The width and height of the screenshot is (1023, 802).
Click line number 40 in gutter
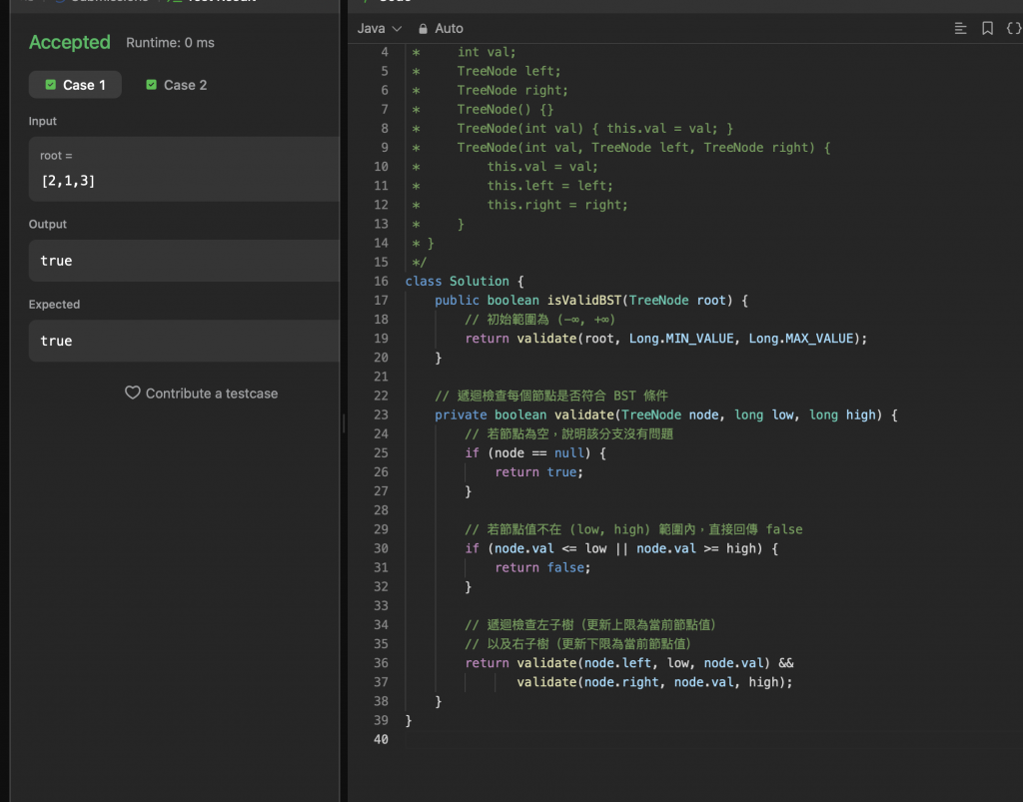(381, 739)
